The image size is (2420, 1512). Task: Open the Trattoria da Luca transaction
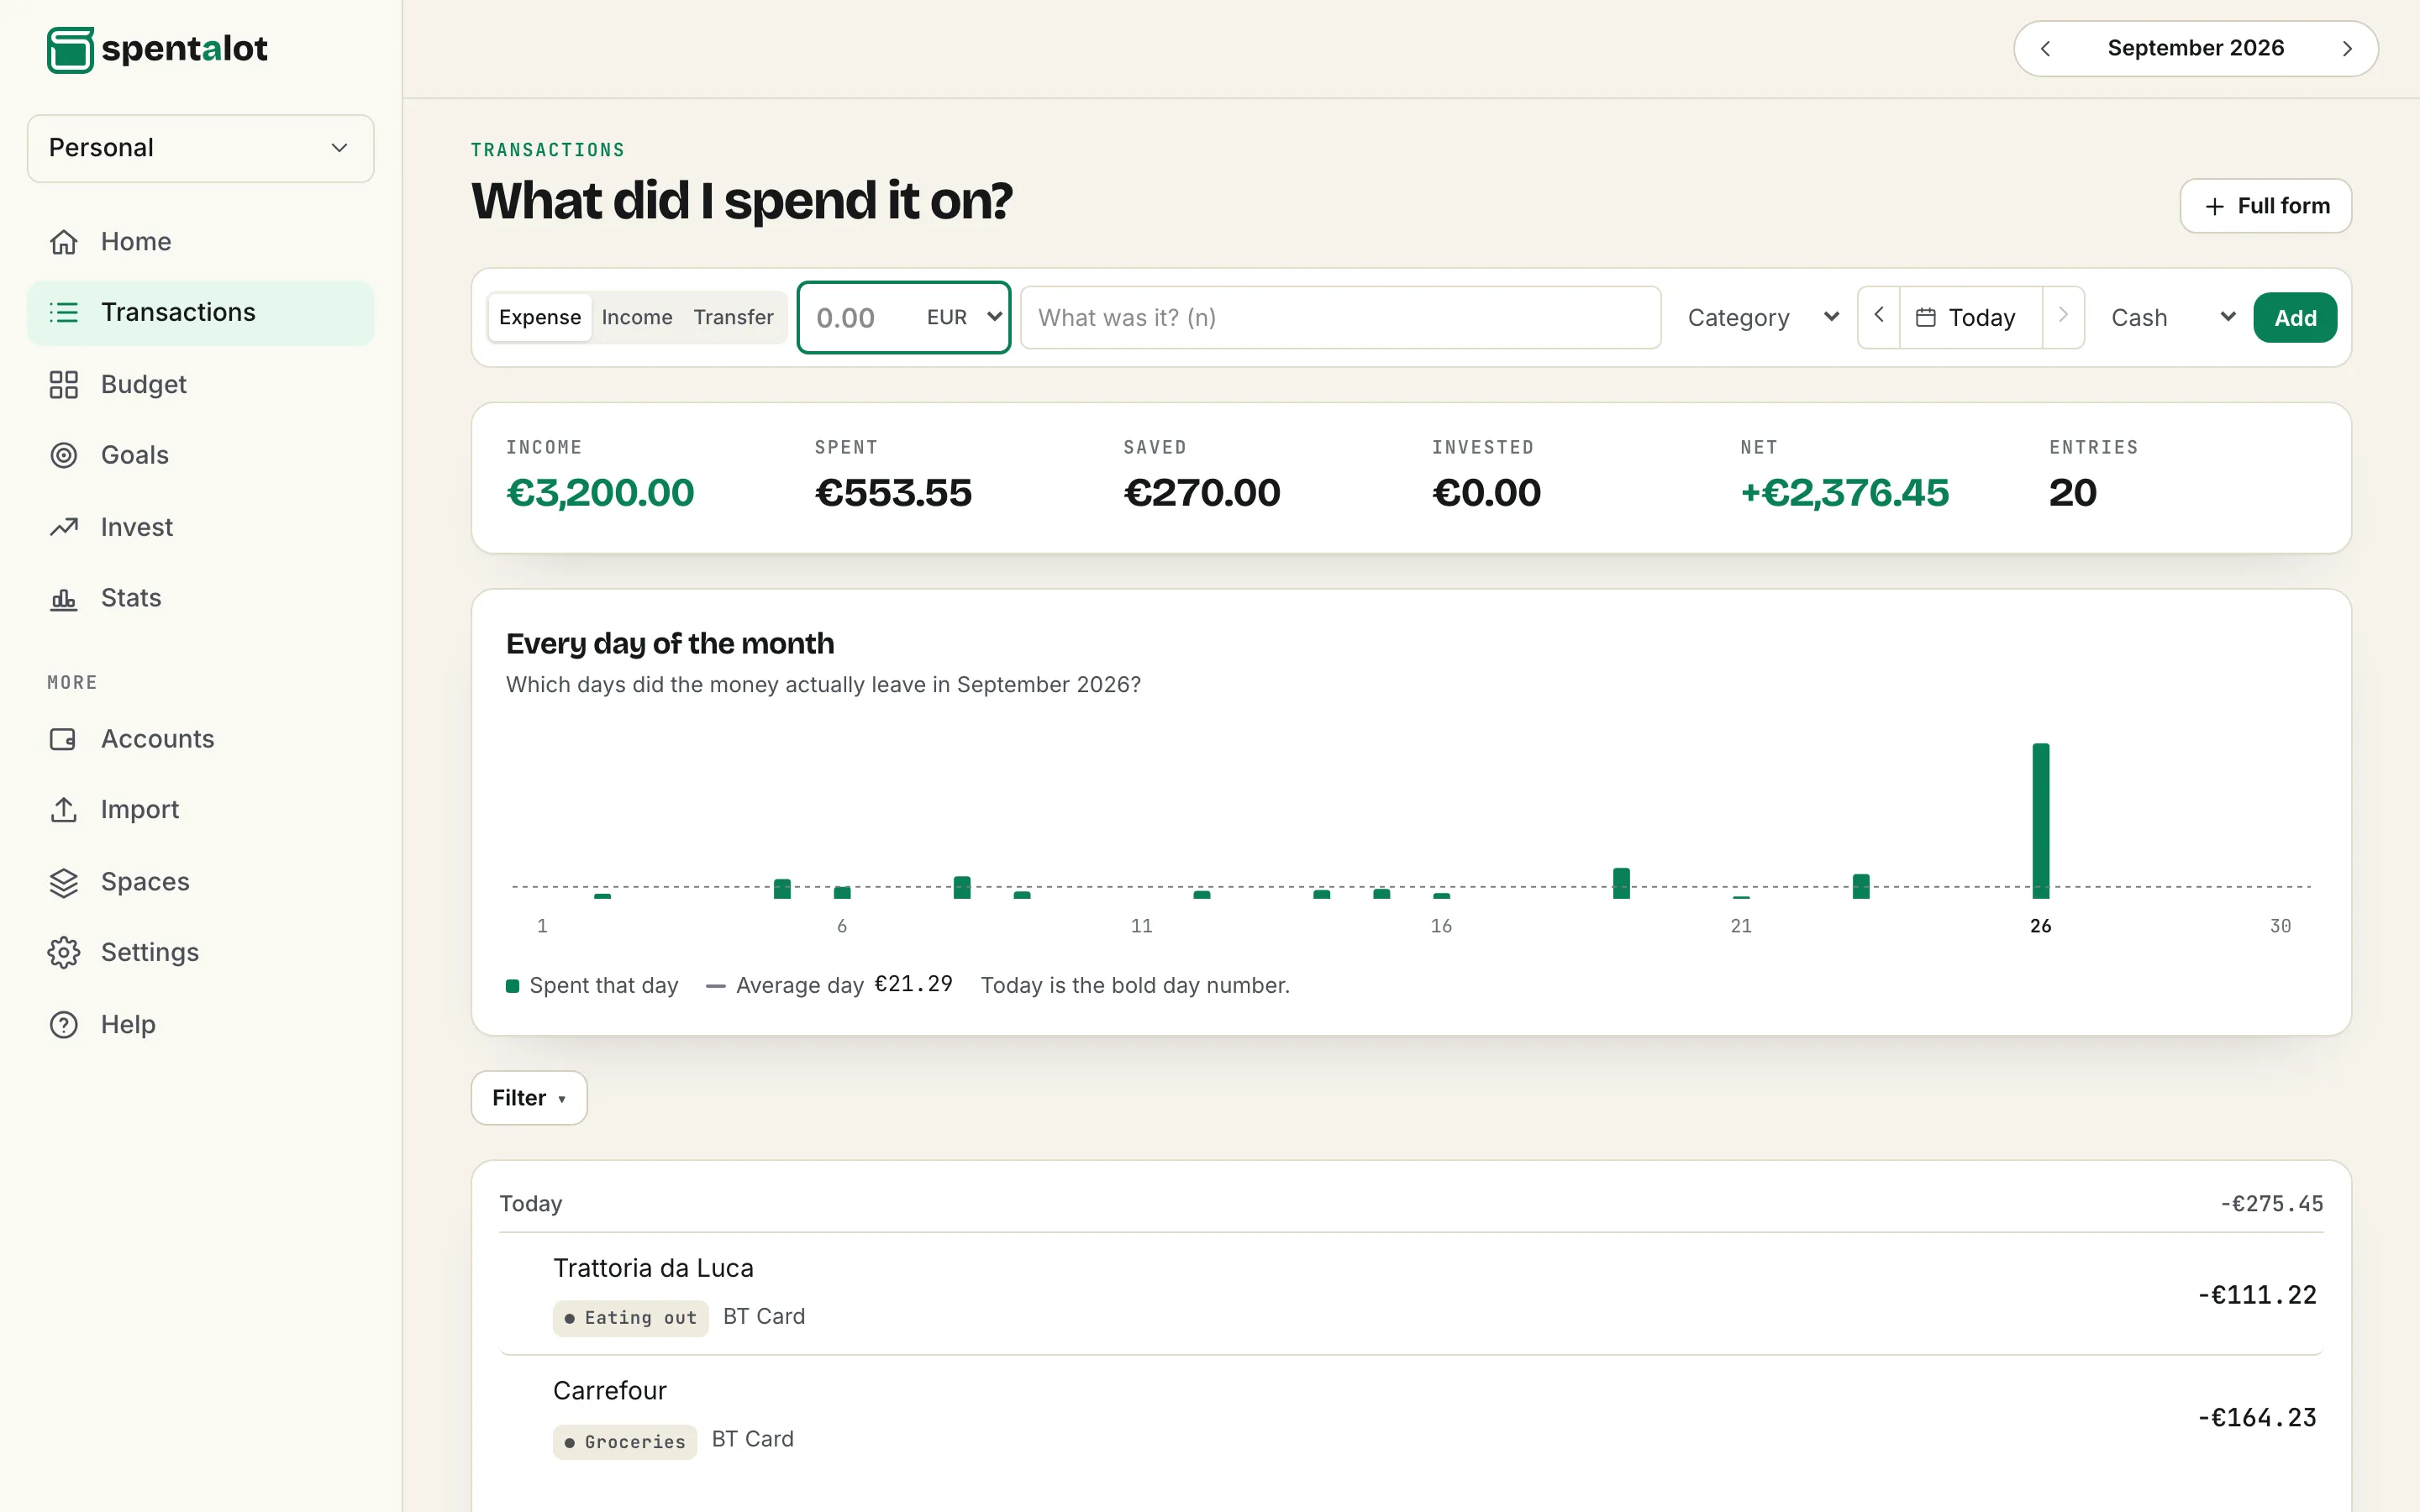click(1411, 1294)
